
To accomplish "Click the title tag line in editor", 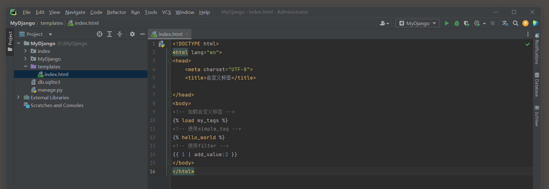I will (x=220, y=78).
